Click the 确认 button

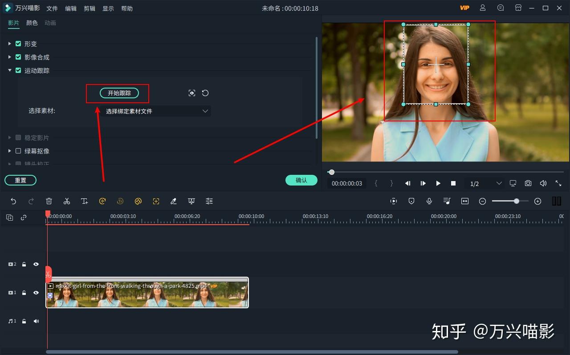pyautogui.click(x=301, y=180)
